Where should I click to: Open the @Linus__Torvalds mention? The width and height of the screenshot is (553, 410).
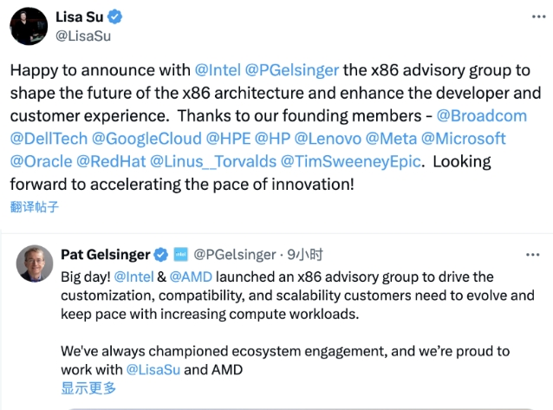[213, 161]
